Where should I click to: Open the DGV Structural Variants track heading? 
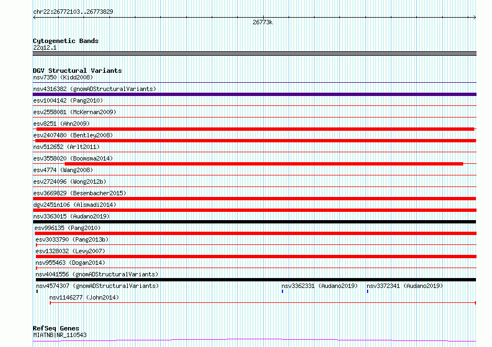77,71
